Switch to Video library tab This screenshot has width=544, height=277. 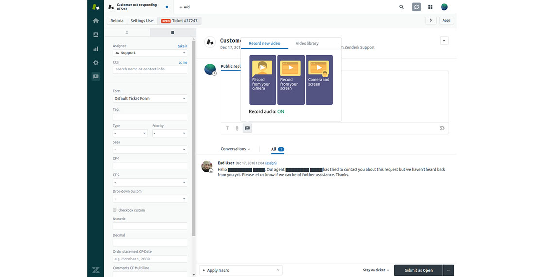tap(307, 43)
